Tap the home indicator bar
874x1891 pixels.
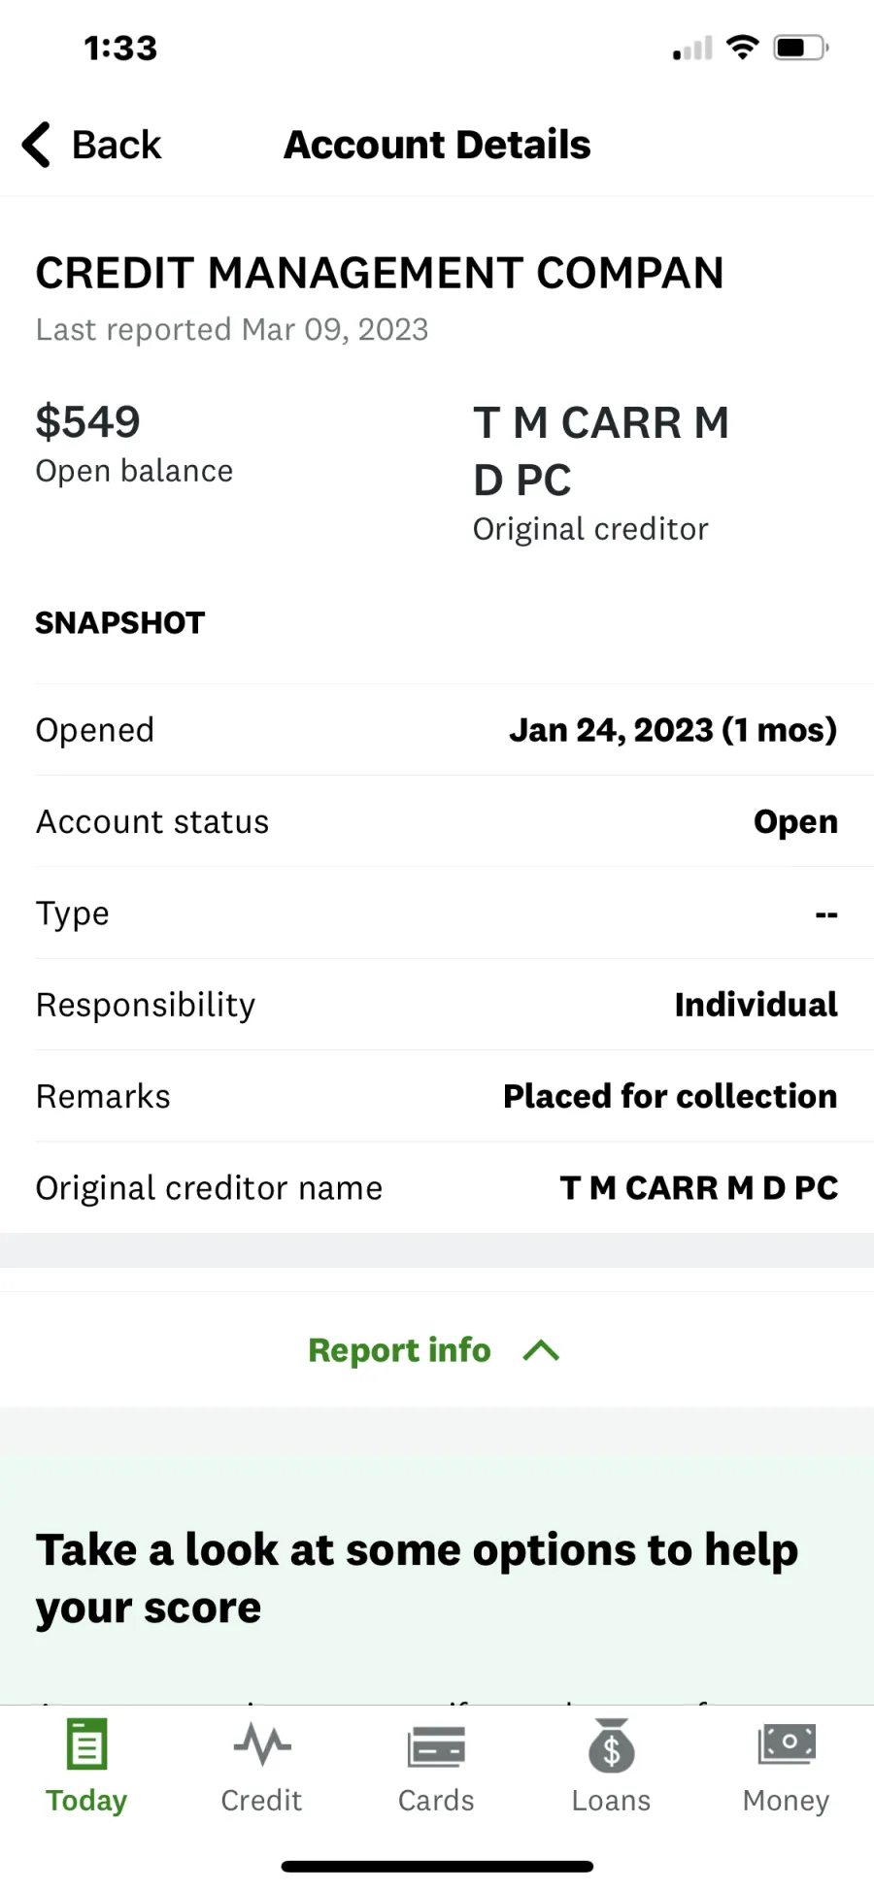click(437, 1866)
